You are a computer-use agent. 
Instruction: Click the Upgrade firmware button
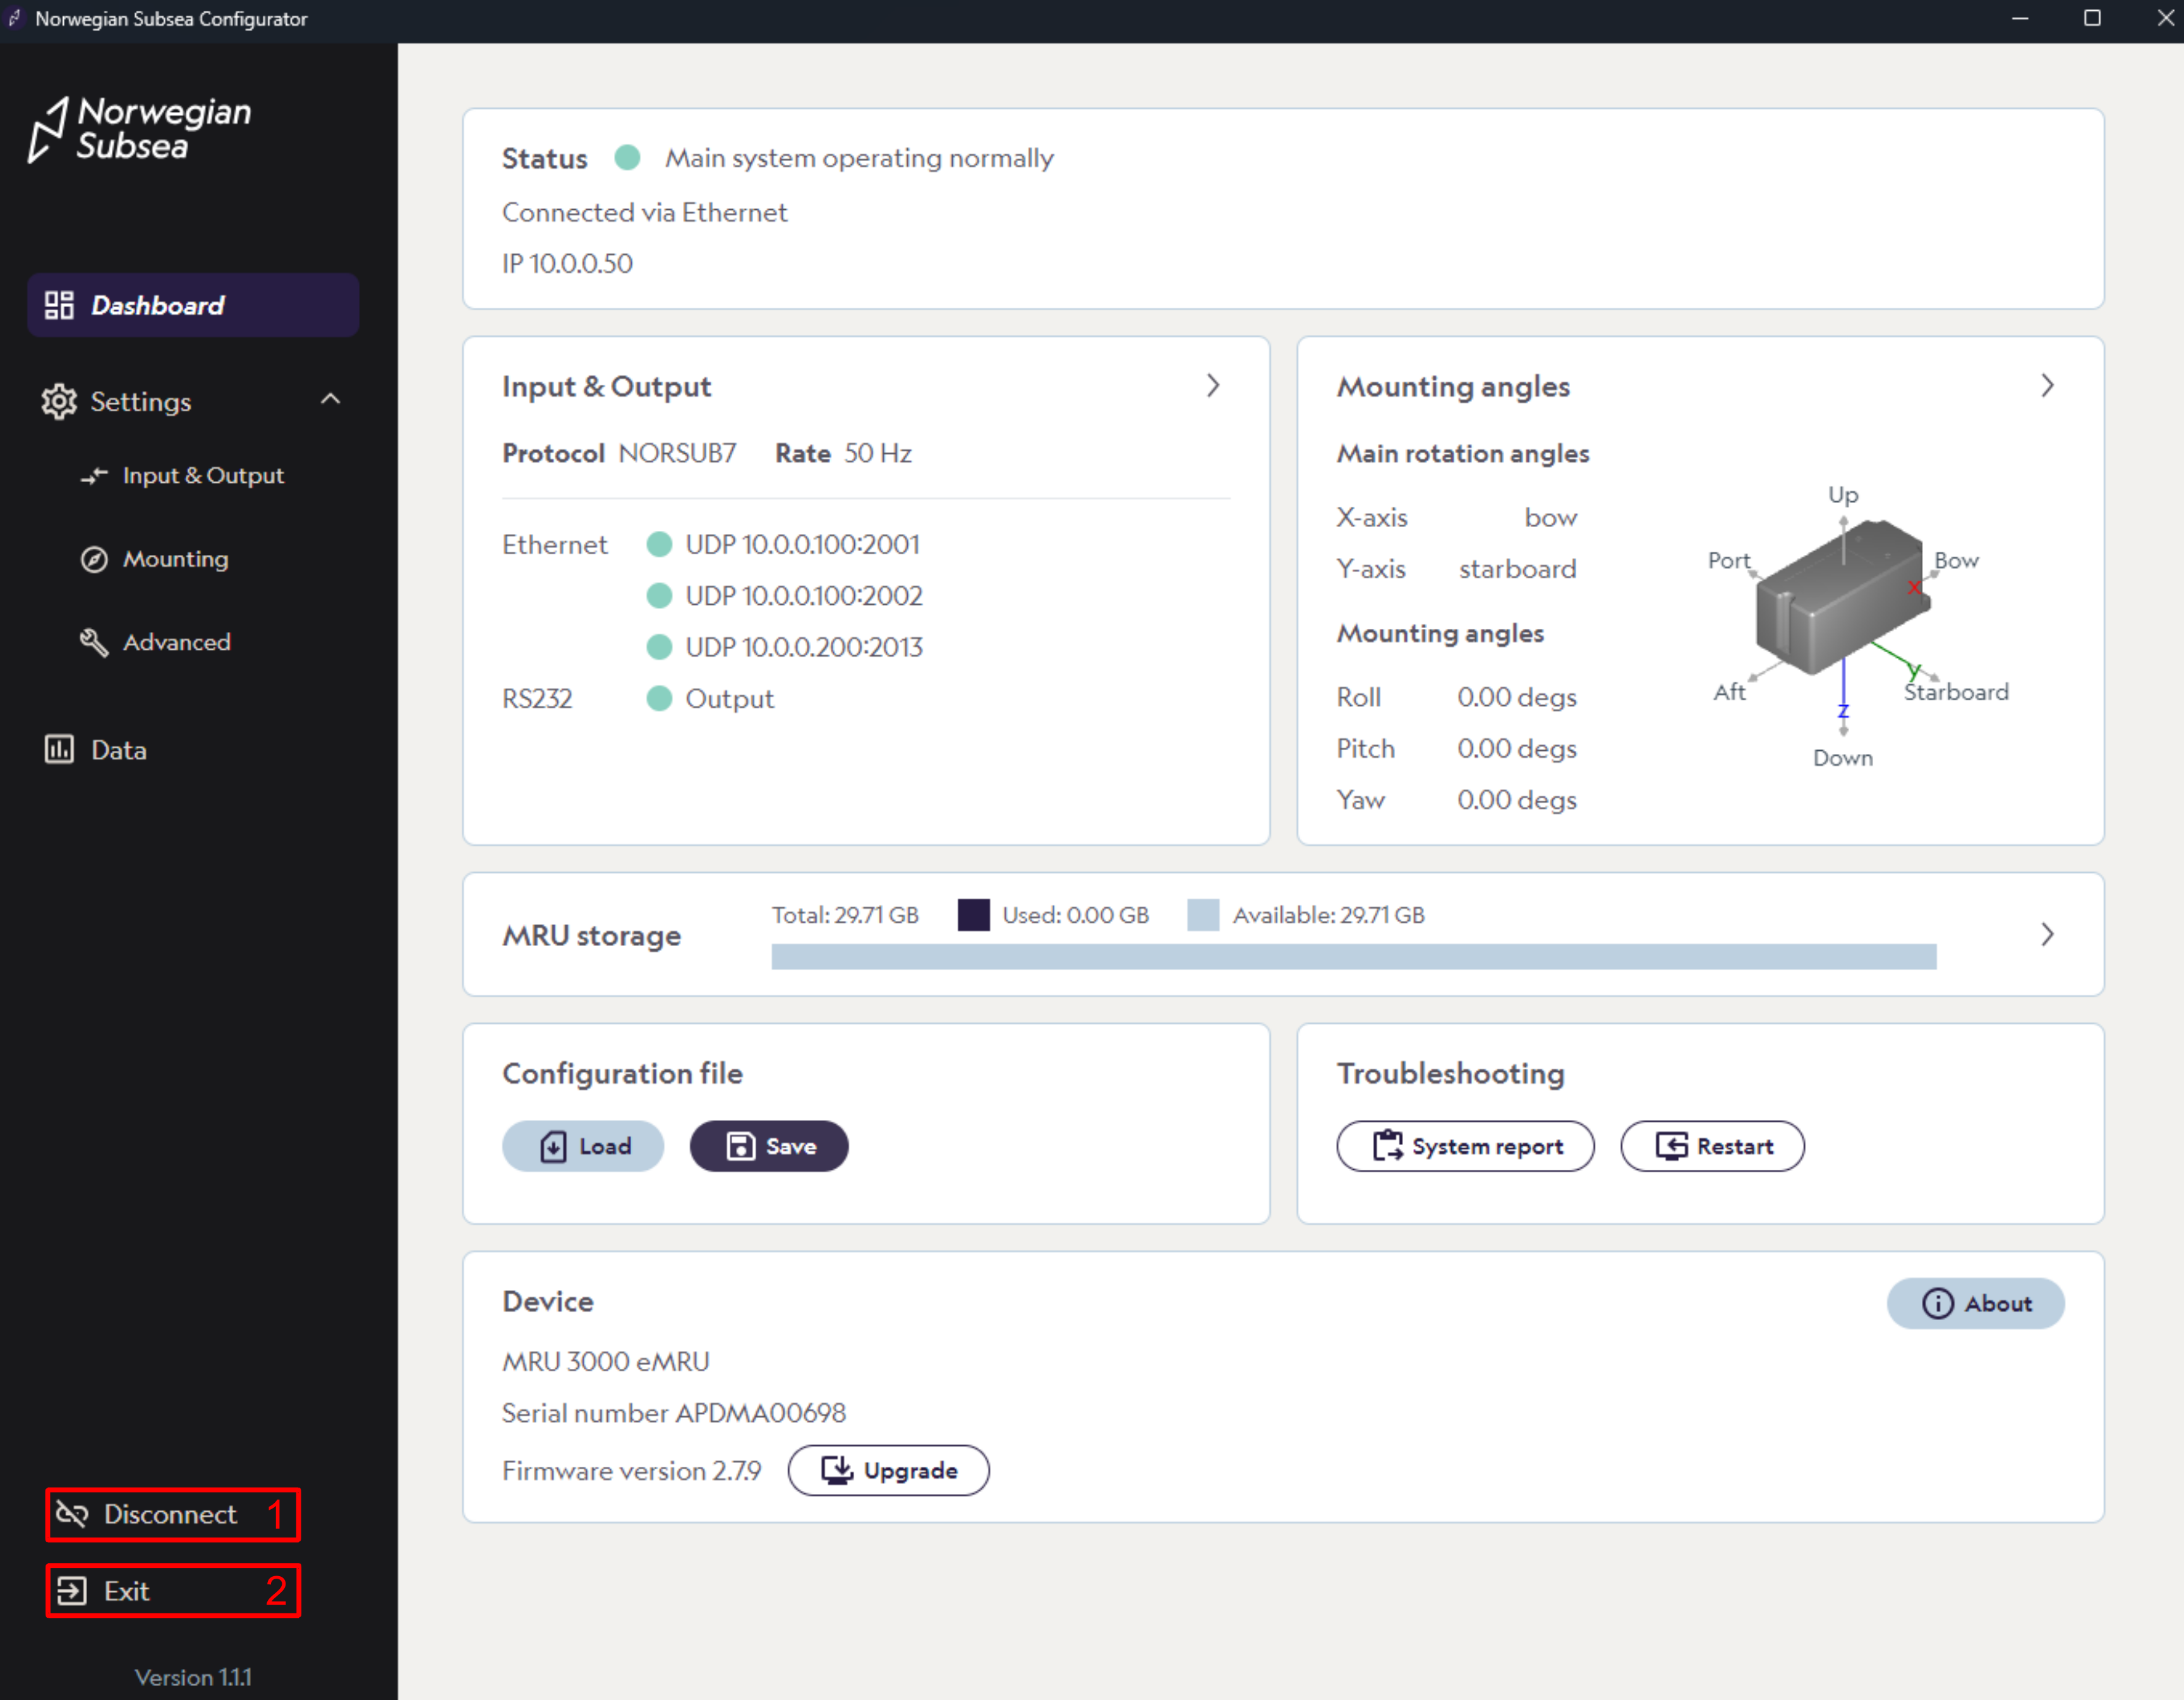click(888, 1470)
